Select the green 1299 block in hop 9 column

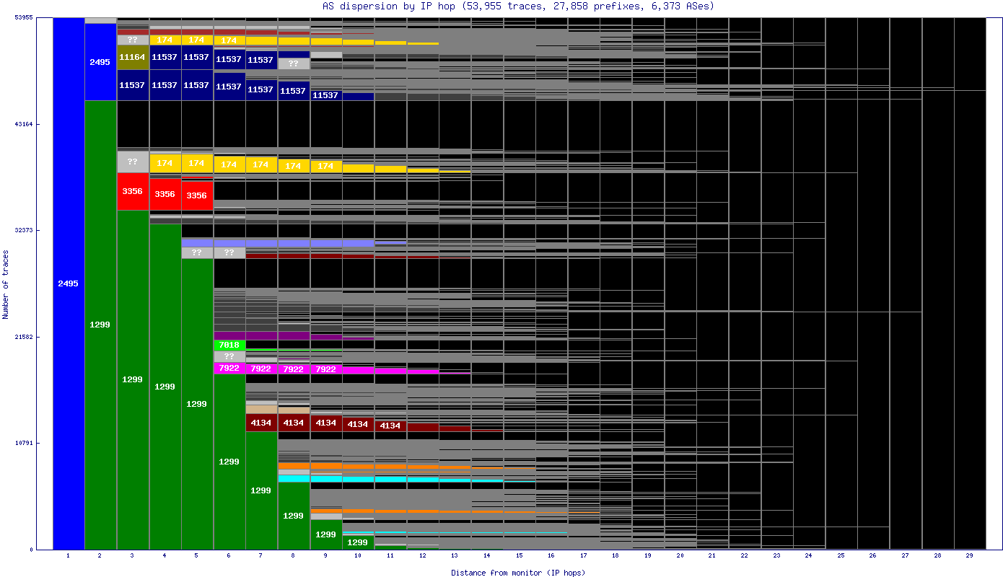click(x=326, y=534)
